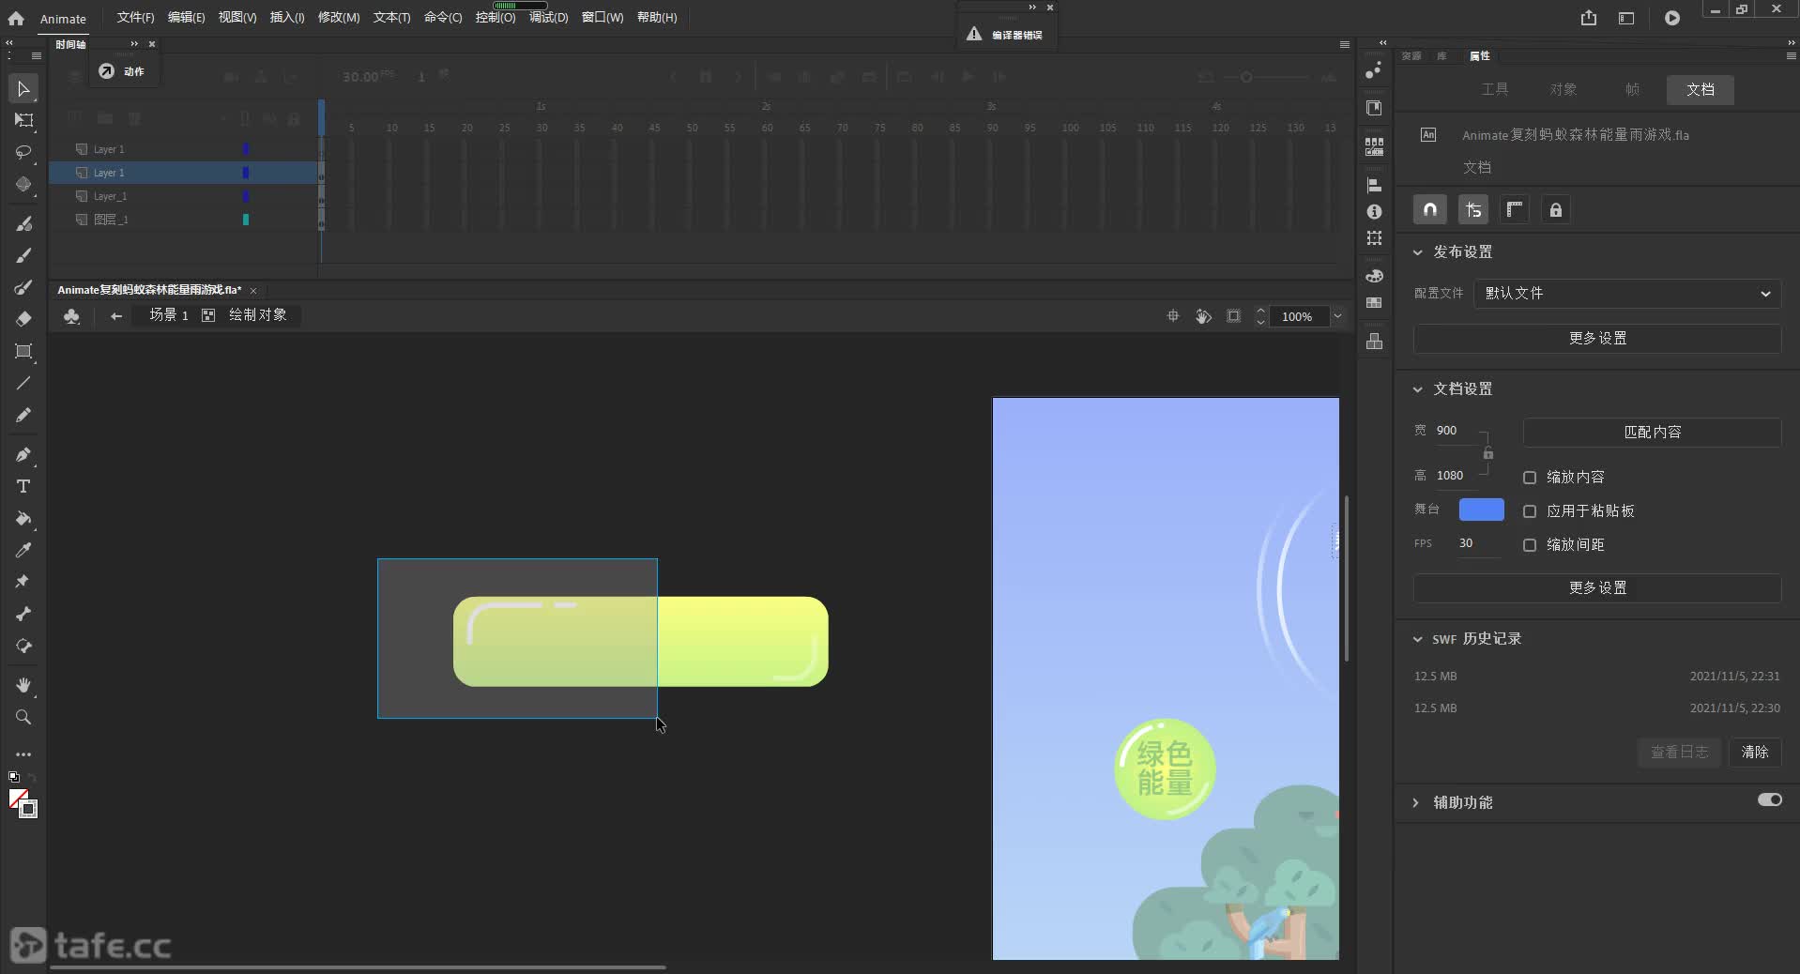Image resolution: width=1800 pixels, height=974 pixels.
Task: Select the Rectangle tool
Action: pos(23,351)
